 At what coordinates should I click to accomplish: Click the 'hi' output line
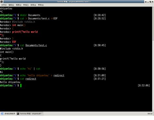click(x=1, y=72)
